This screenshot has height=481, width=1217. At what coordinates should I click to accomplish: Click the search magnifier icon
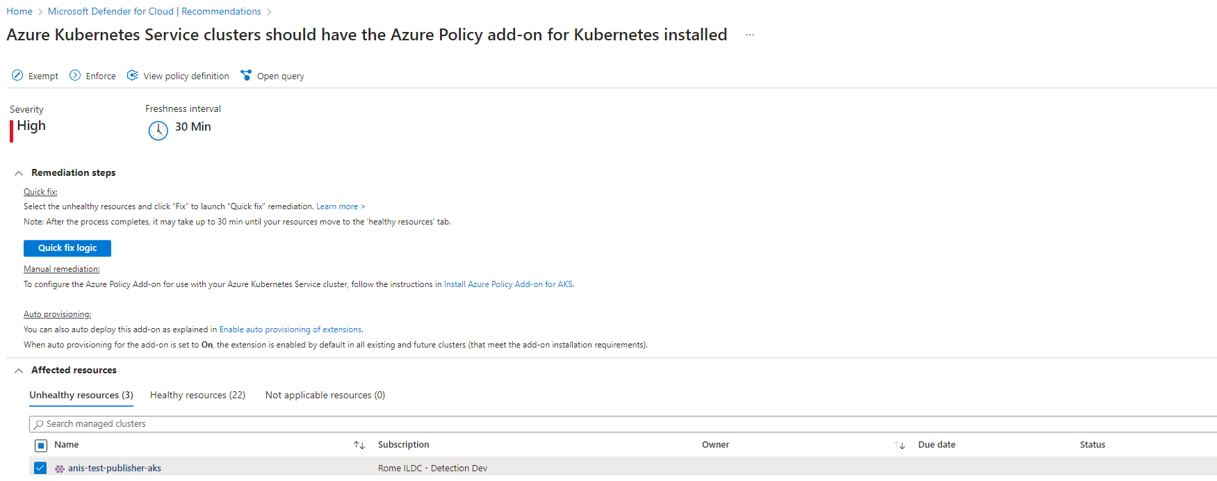pyautogui.click(x=39, y=424)
